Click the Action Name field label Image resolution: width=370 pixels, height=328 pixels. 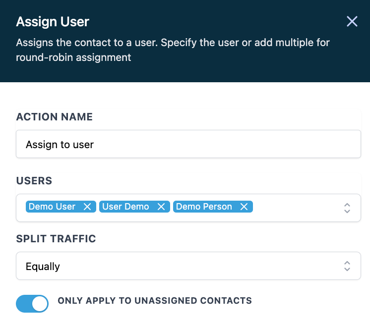tap(55, 117)
